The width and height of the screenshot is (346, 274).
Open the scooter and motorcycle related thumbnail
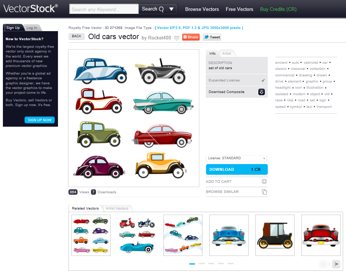click(x=137, y=235)
